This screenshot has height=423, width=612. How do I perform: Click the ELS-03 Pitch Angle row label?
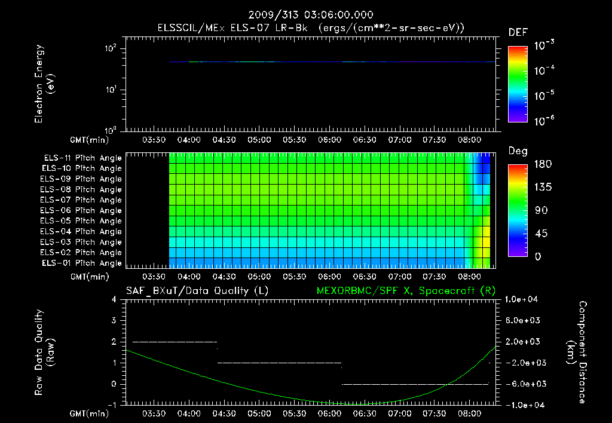(81, 243)
